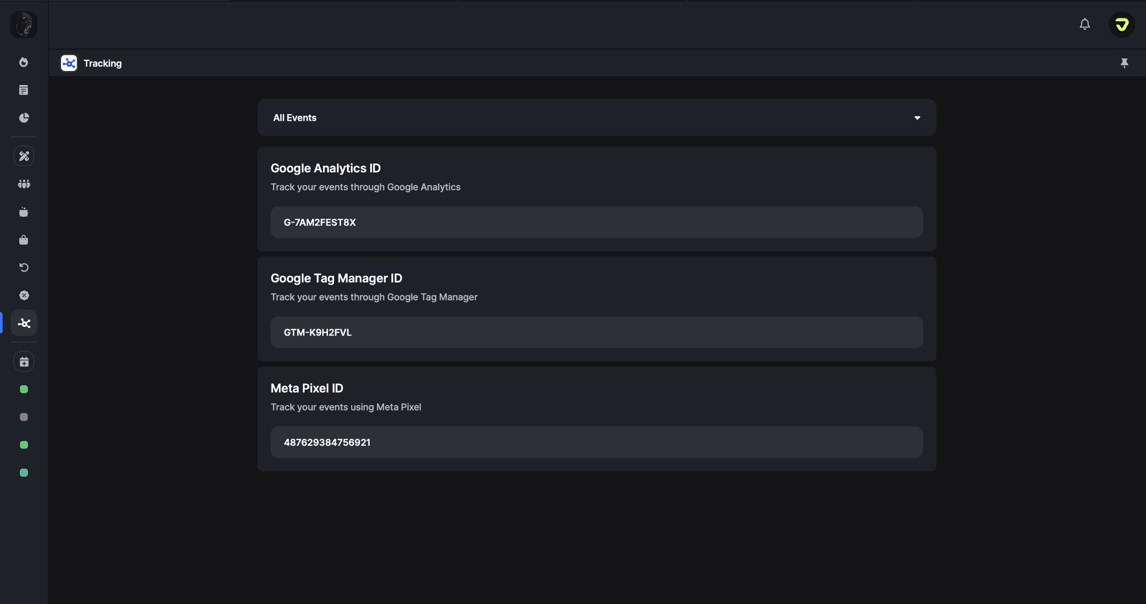Open the bot section in the sidebar
The width and height of the screenshot is (1146, 604).
point(23,212)
